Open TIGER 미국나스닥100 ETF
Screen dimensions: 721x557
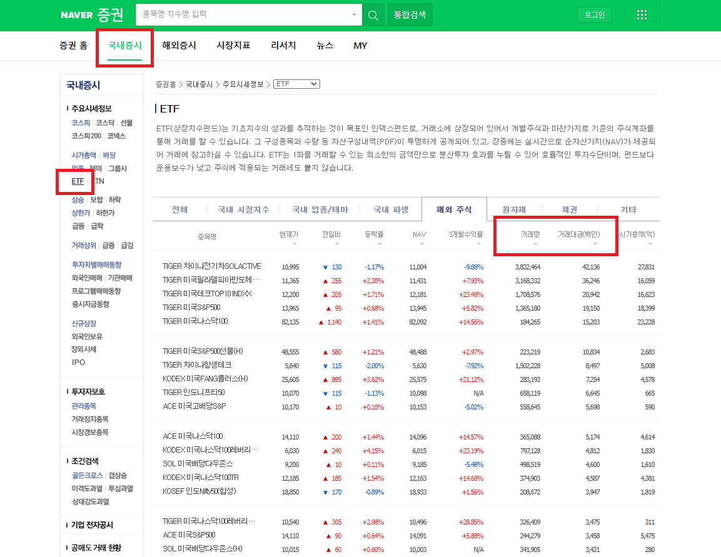(x=195, y=321)
